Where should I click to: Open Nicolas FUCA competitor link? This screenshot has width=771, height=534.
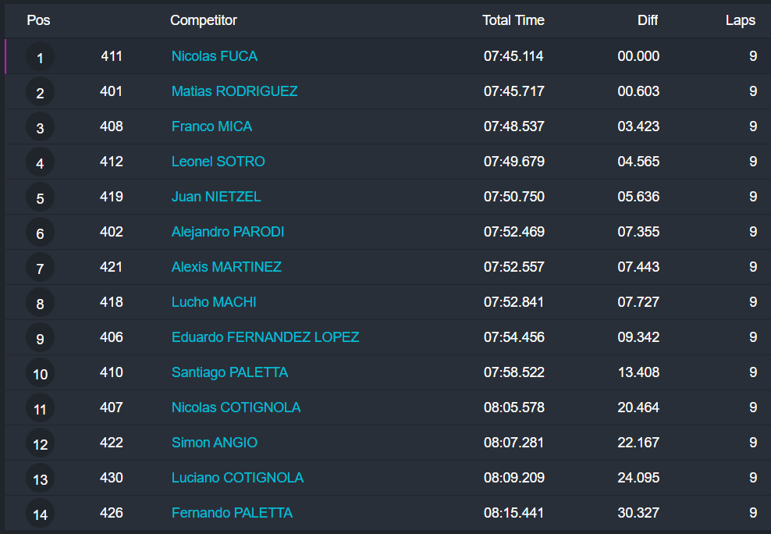coord(214,56)
